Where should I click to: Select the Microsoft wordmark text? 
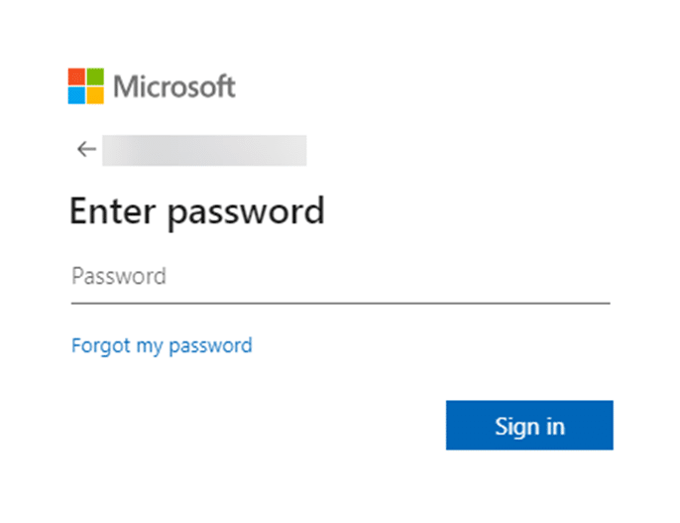(x=174, y=86)
